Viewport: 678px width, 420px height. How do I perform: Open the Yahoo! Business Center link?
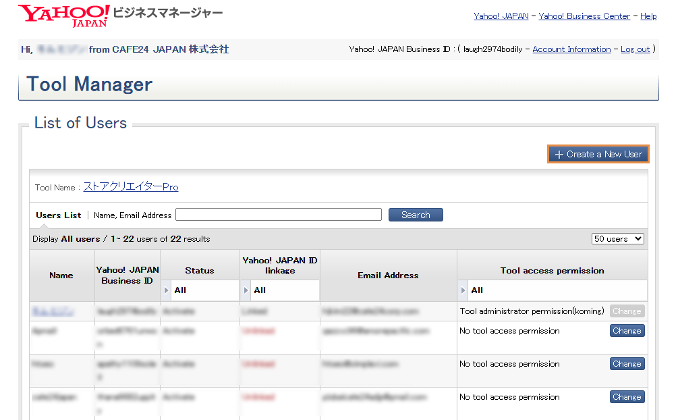584,16
